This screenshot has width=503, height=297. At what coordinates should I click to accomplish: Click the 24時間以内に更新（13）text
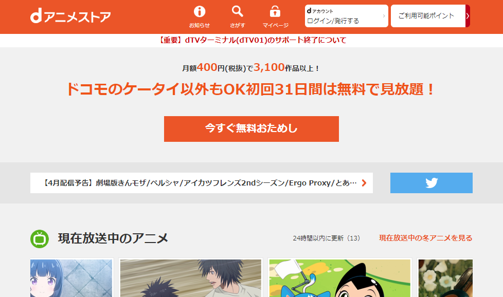coord(327,238)
